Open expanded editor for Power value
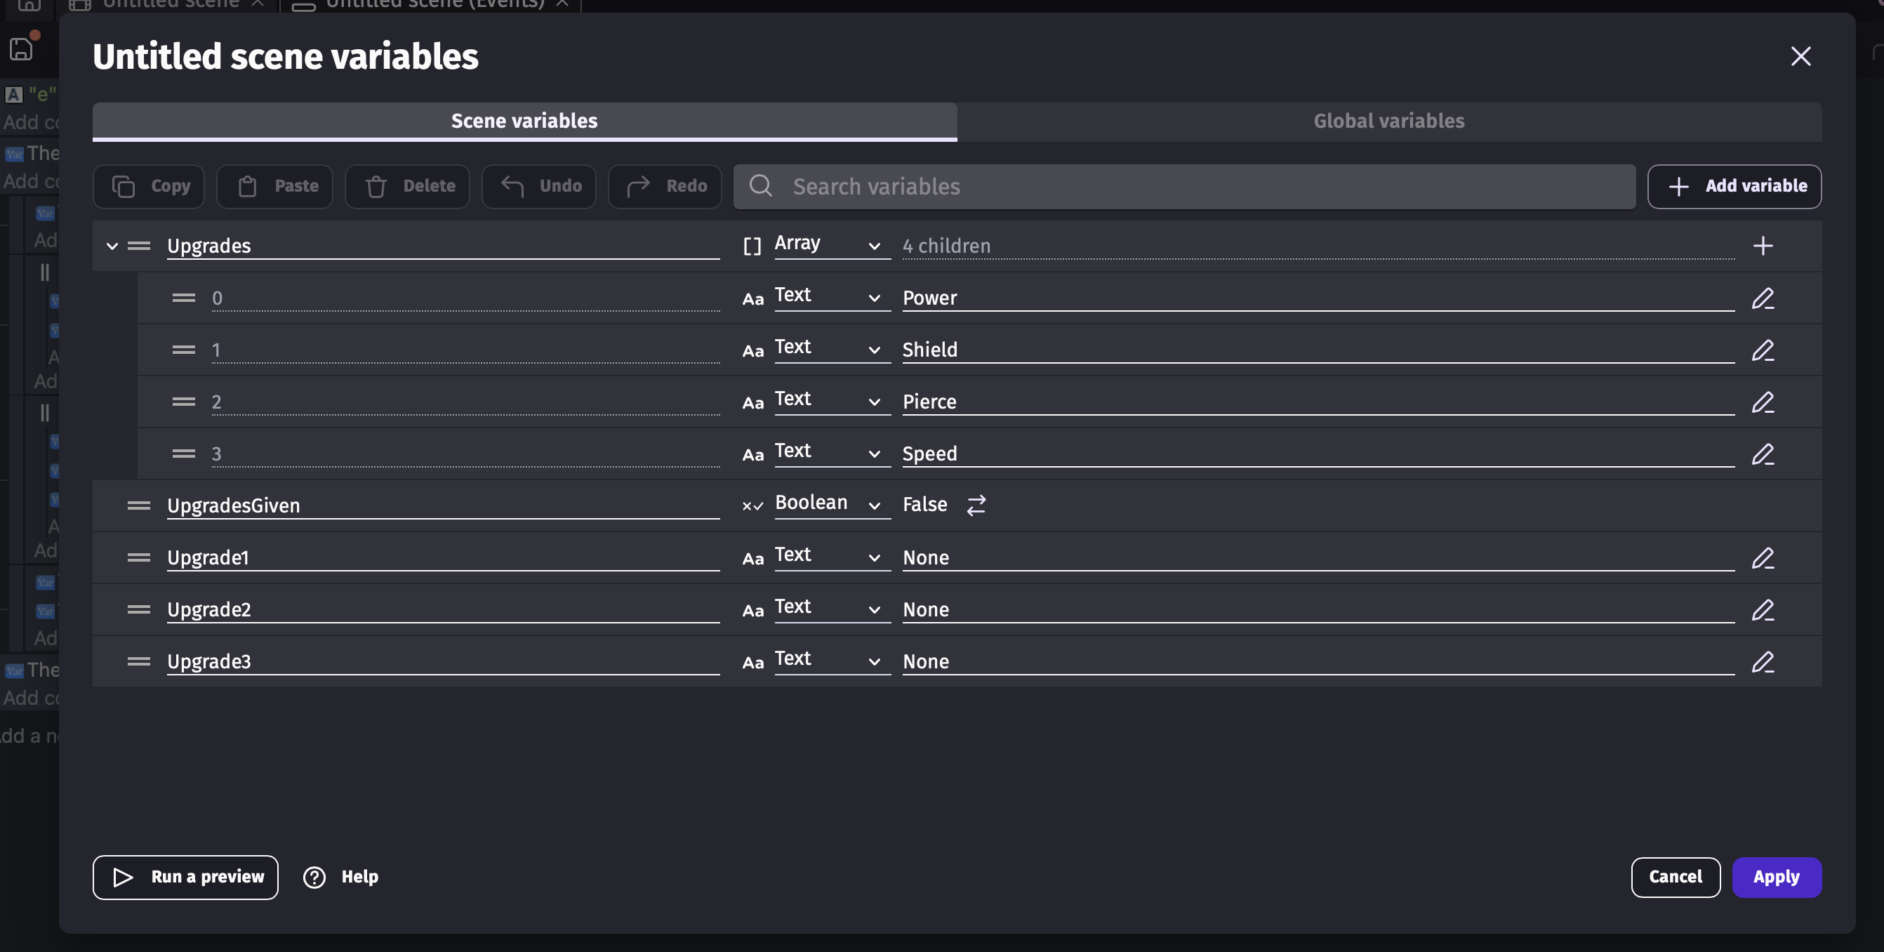This screenshot has height=952, width=1884. click(1763, 298)
